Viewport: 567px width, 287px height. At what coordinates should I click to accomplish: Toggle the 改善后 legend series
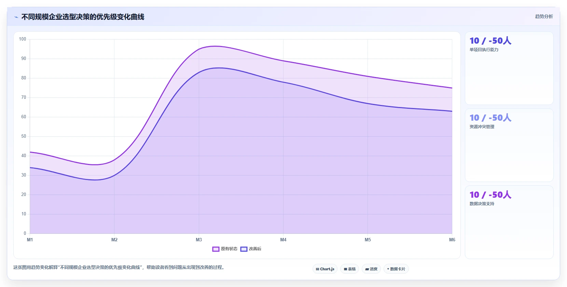click(x=251, y=249)
